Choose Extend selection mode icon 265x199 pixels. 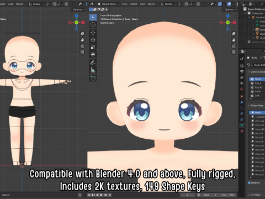click(x=95, y=9)
